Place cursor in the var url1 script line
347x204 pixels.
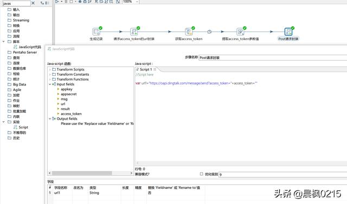coord(196,83)
